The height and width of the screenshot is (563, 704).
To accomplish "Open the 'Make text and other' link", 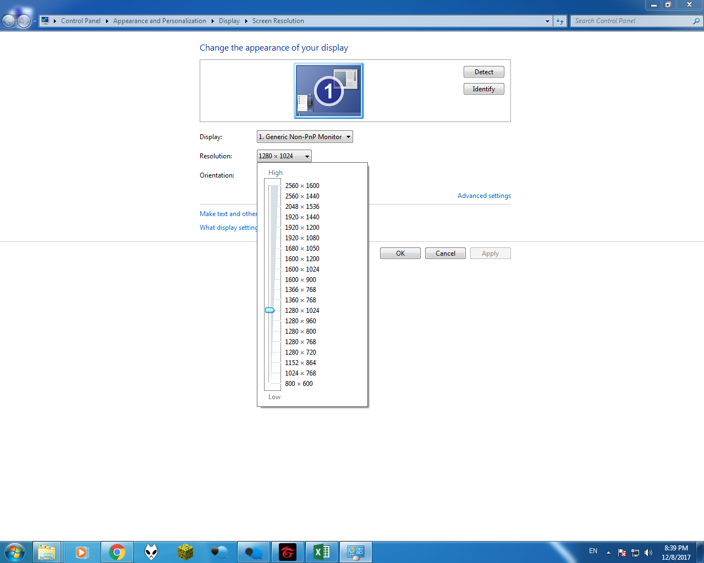I will coord(228,214).
